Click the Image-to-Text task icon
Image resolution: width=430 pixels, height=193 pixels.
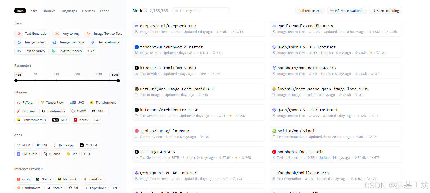(19, 42)
